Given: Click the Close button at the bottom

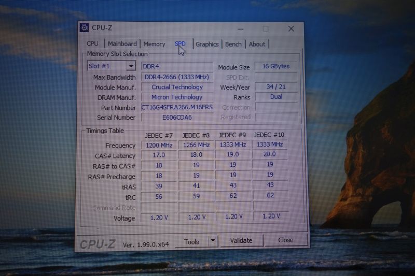Looking at the screenshot, I should coord(286,240).
